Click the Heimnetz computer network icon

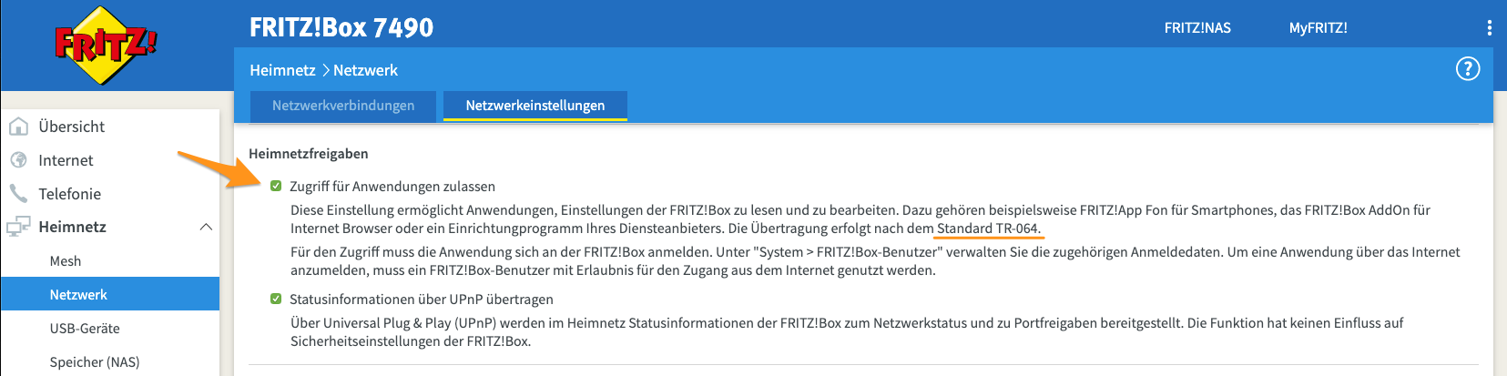[18, 228]
